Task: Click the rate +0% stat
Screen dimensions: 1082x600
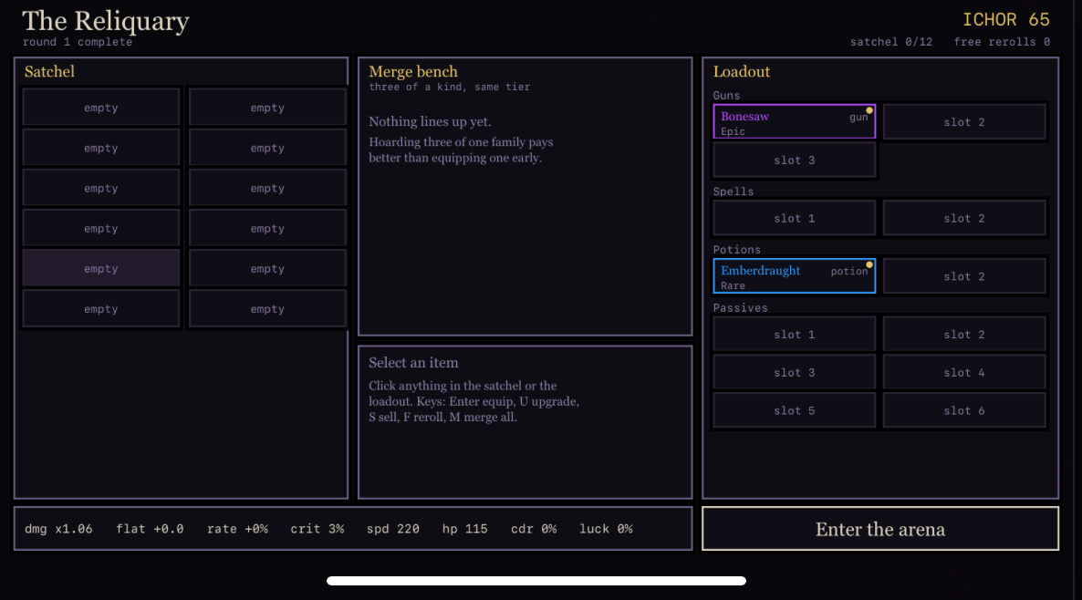Action: click(237, 529)
